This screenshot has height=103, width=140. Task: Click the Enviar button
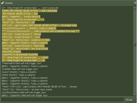coord(131,100)
